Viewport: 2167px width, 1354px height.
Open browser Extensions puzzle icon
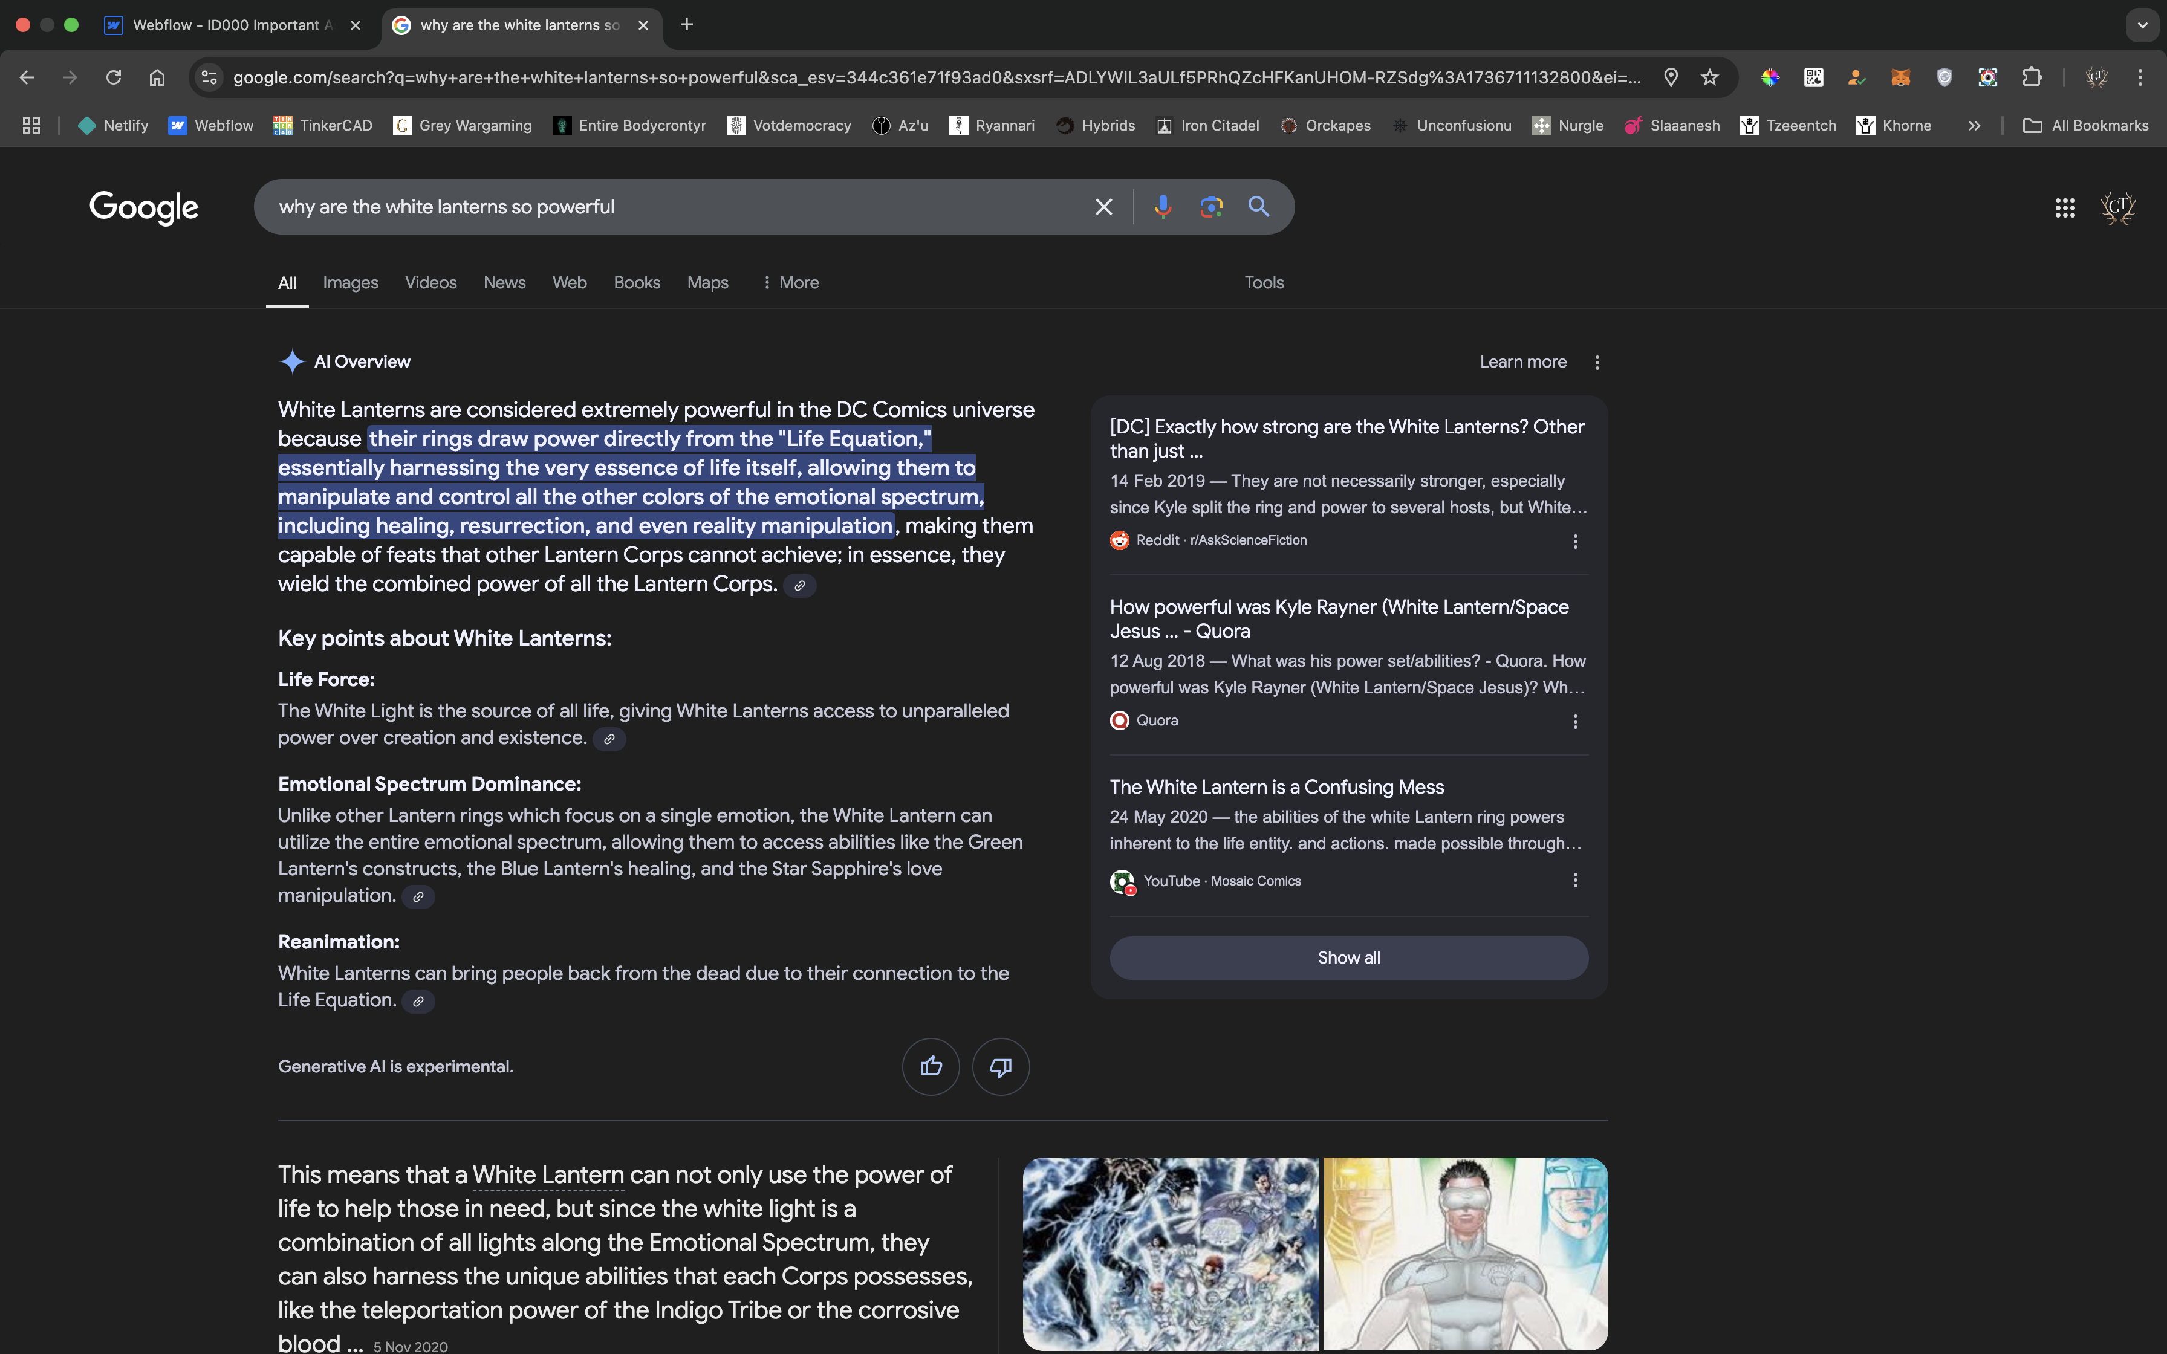(2032, 77)
